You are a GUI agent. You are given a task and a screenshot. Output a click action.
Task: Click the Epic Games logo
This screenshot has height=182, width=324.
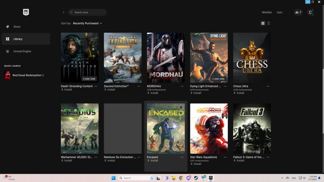26,12
